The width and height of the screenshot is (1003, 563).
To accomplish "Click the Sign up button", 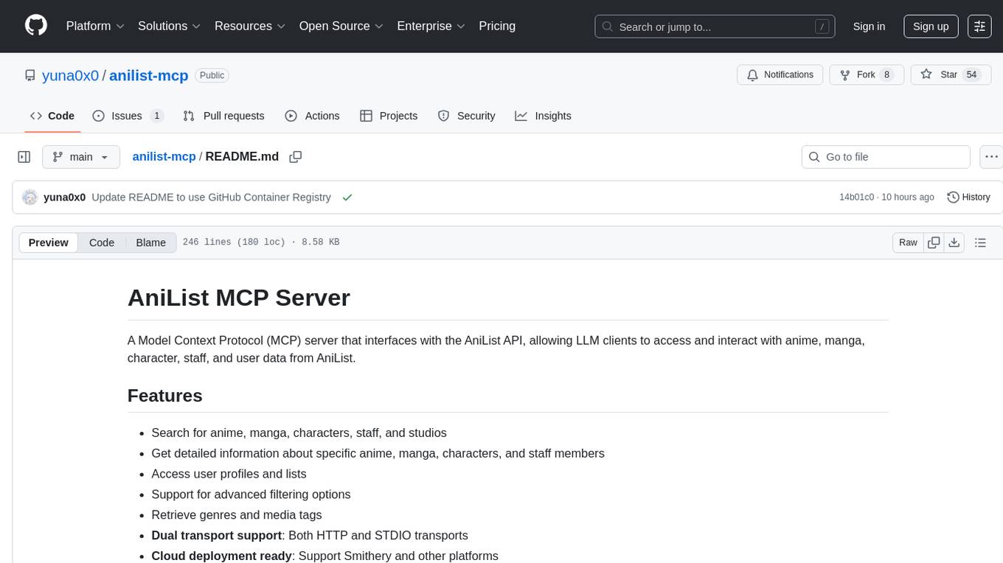I will click(x=931, y=27).
